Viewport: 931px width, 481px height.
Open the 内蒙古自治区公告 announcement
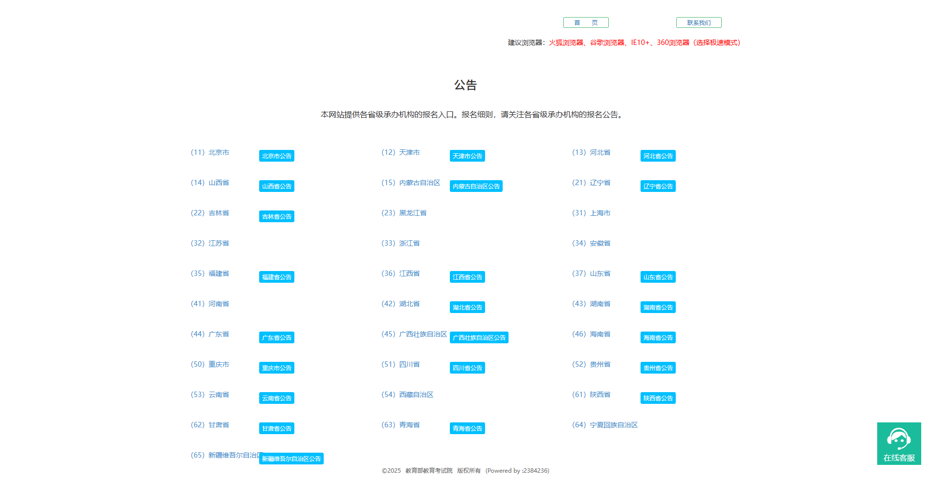coord(476,186)
